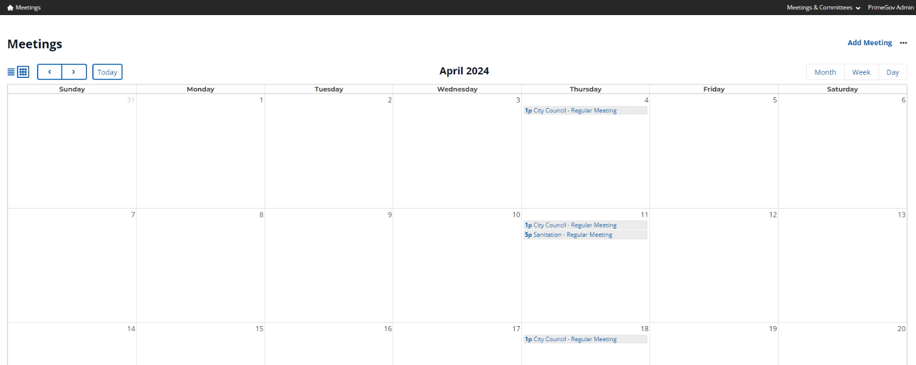Select day number 17 on Wednesday
This screenshot has width=916, height=365.
516,329
